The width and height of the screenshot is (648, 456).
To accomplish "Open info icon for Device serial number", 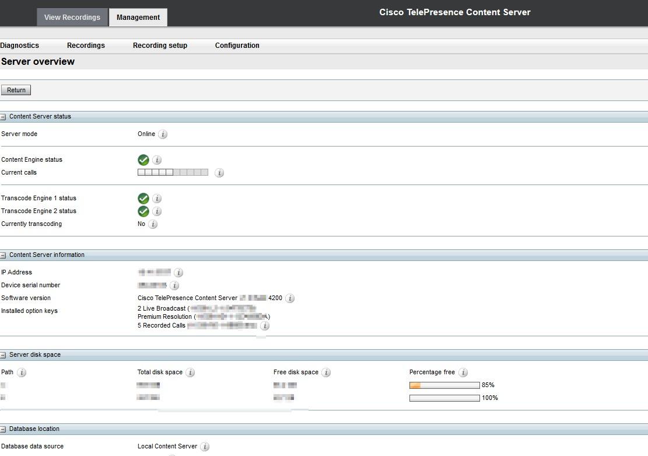I will pyautogui.click(x=174, y=285).
